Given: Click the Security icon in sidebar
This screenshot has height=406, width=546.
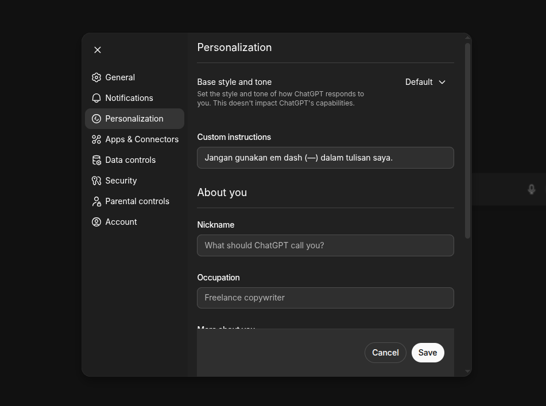Looking at the screenshot, I should click(x=96, y=181).
